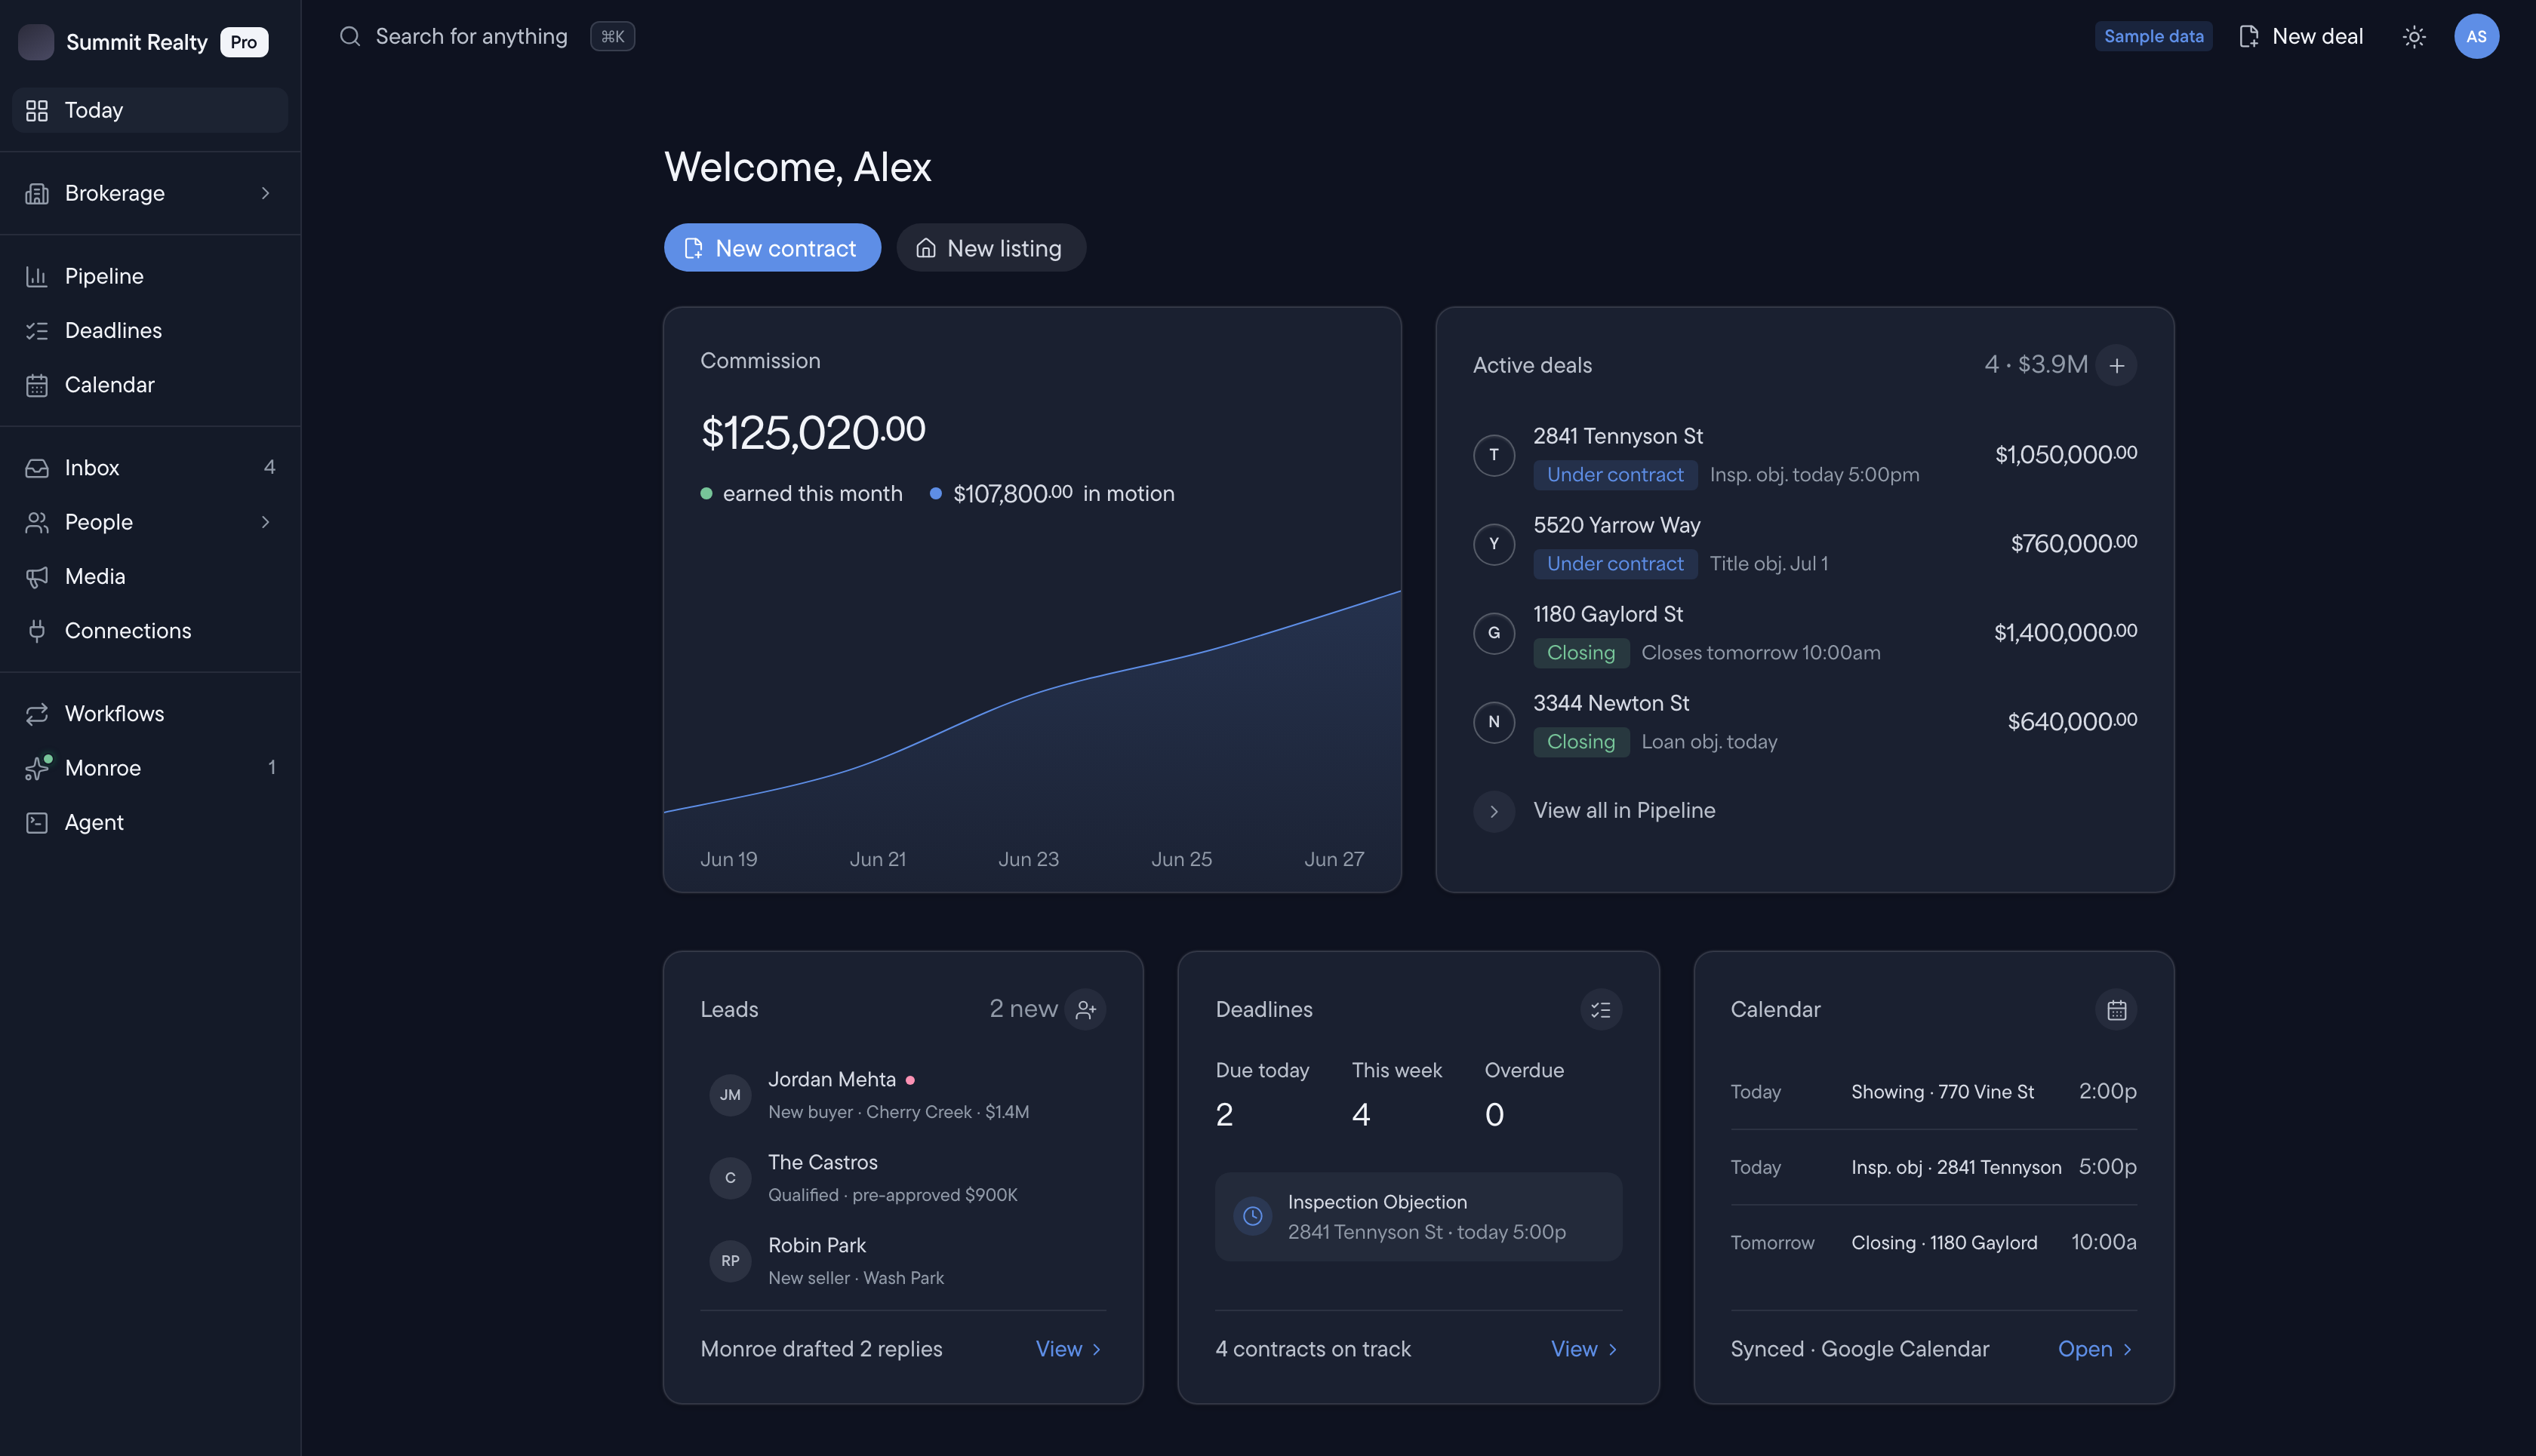Click the New deal button
The height and width of the screenshot is (1456, 2536).
tap(2301, 37)
